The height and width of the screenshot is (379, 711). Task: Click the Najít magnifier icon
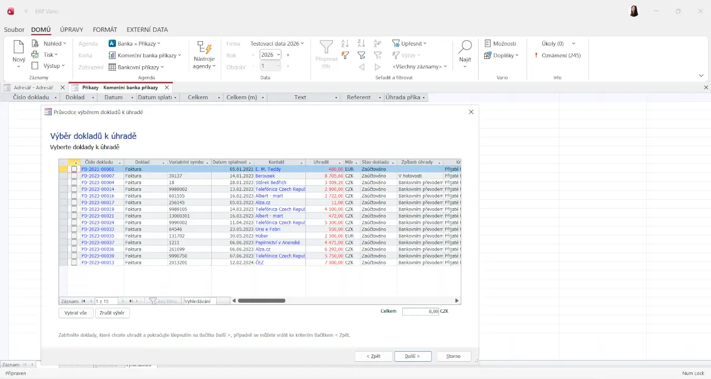[x=465, y=47]
